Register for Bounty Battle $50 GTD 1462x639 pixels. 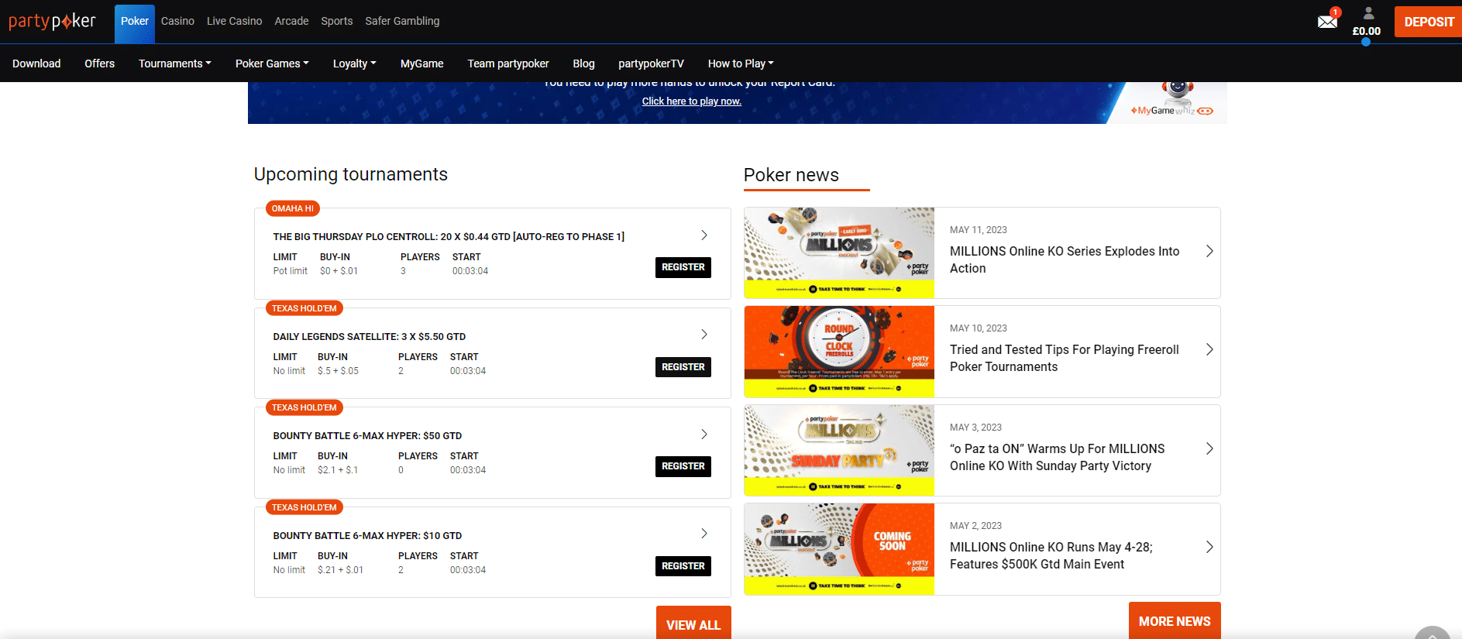683,466
